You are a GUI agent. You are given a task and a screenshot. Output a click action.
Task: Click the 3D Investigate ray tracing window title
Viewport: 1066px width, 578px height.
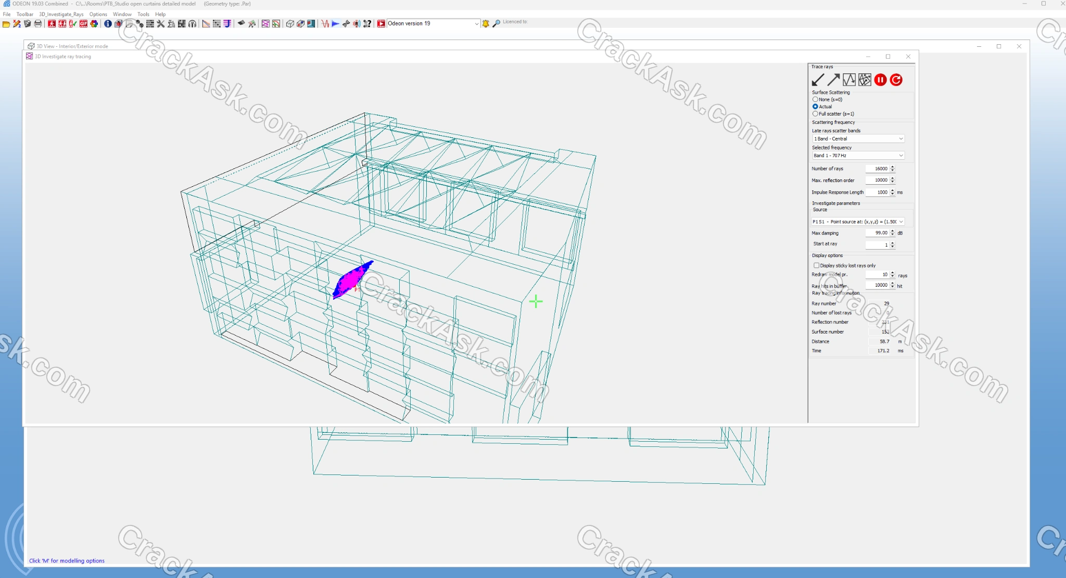(x=63, y=57)
